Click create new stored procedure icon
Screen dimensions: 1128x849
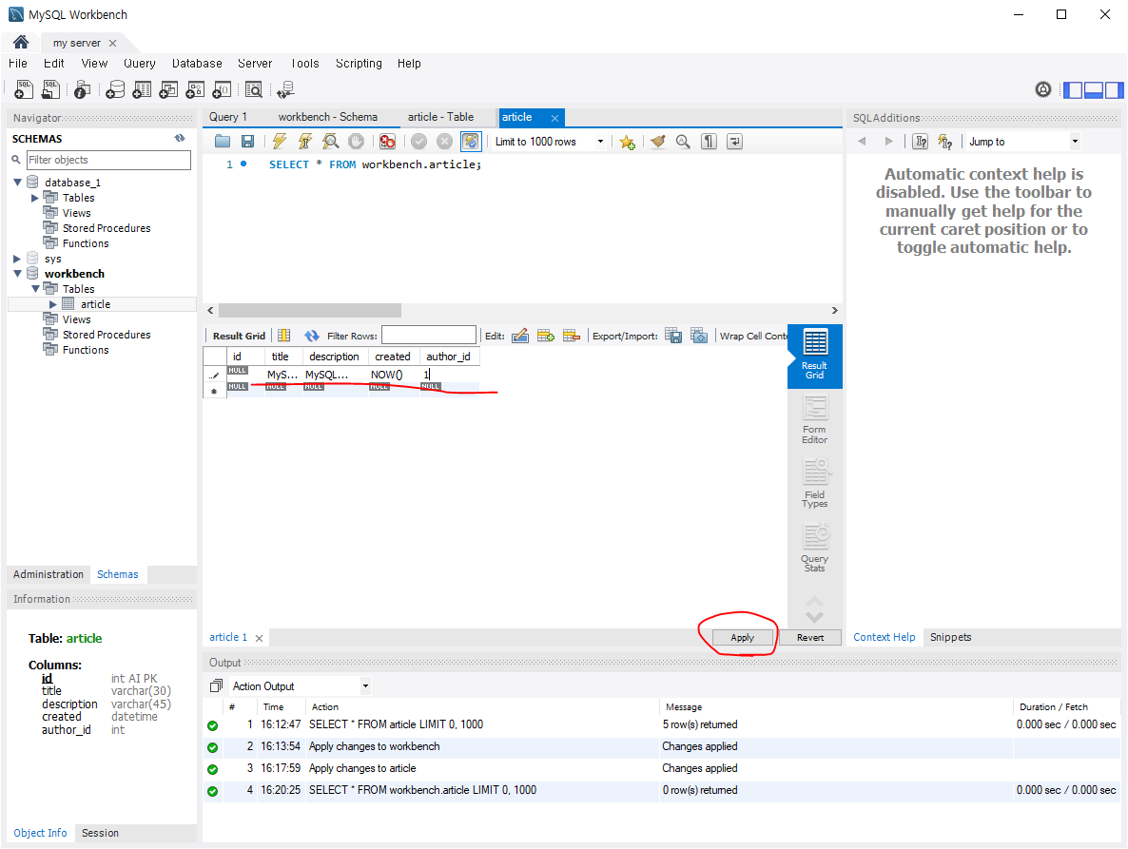click(x=195, y=90)
